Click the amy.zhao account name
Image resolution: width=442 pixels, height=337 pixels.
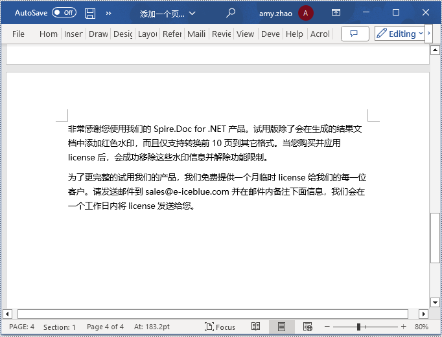[x=275, y=13]
